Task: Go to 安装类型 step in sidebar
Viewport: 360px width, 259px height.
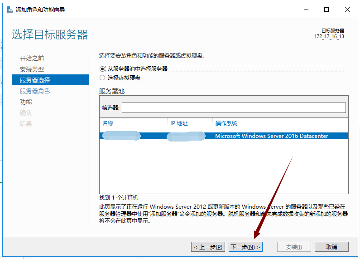Action: pyautogui.click(x=32, y=69)
